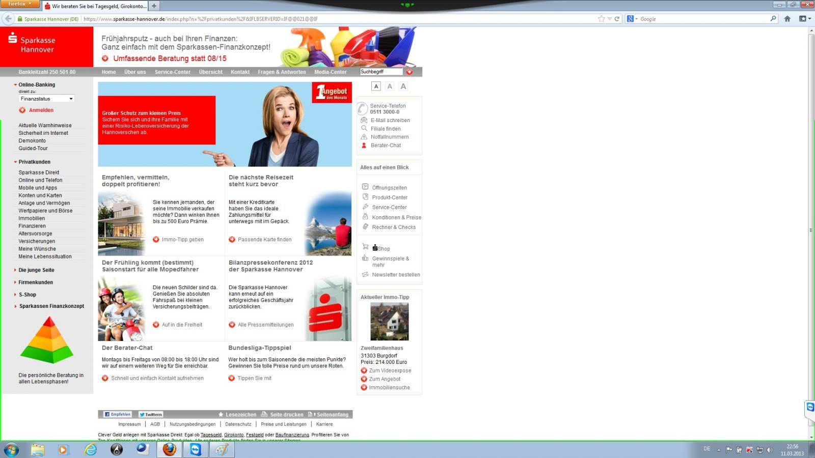Click the Produkt-Center icon
This screenshot has width=815, height=458.
(x=365, y=196)
